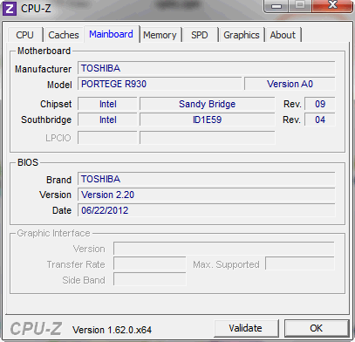Click the Southbridge label
The image size is (355, 342).
coord(46,120)
